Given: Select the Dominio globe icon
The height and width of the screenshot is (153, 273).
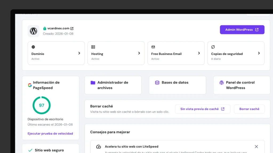Looking at the screenshot, I should pyautogui.click(x=33, y=47).
